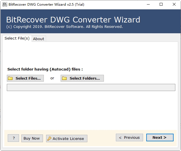Go back with the Previous button
The image size is (181, 151).
(x=129, y=138)
